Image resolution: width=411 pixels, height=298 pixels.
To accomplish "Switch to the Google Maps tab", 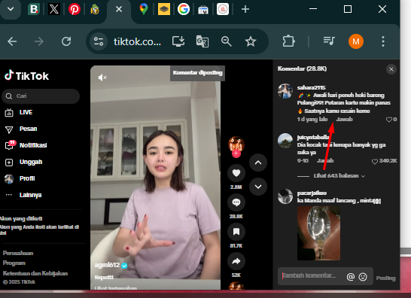I will click(x=143, y=10).
